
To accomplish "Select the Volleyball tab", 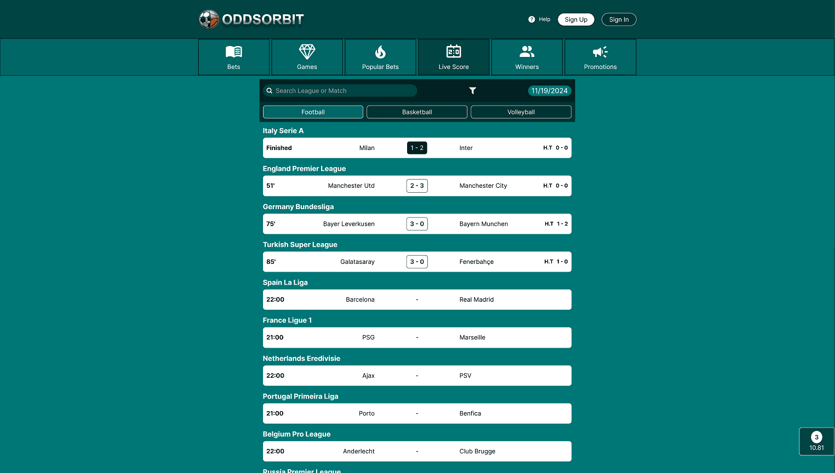I will pos(521,112).
